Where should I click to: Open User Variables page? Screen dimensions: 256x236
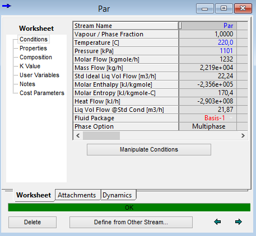(39, 75)
